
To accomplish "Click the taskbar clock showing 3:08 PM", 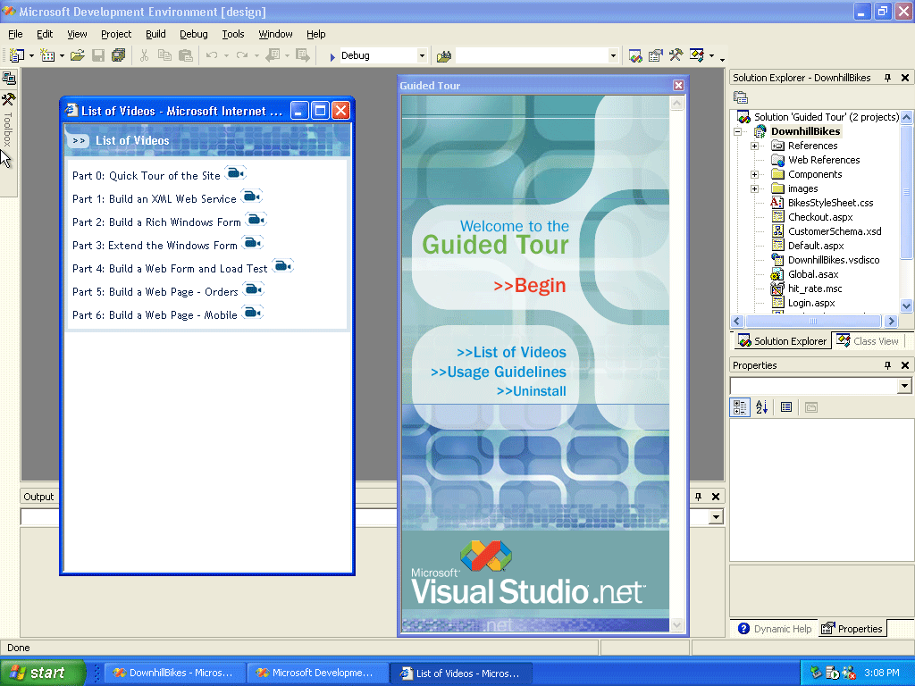I will (x=882, y=673).
